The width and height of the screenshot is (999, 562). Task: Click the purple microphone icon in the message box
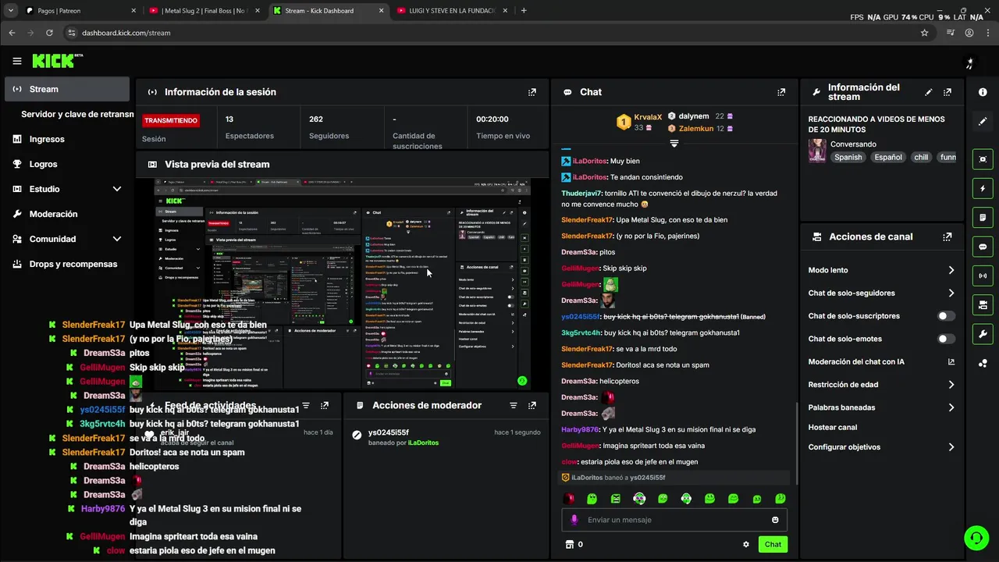tap(574, 520)
